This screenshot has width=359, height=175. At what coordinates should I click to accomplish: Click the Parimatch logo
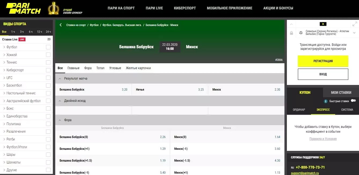pyautogui.click(x=23, y=8)
